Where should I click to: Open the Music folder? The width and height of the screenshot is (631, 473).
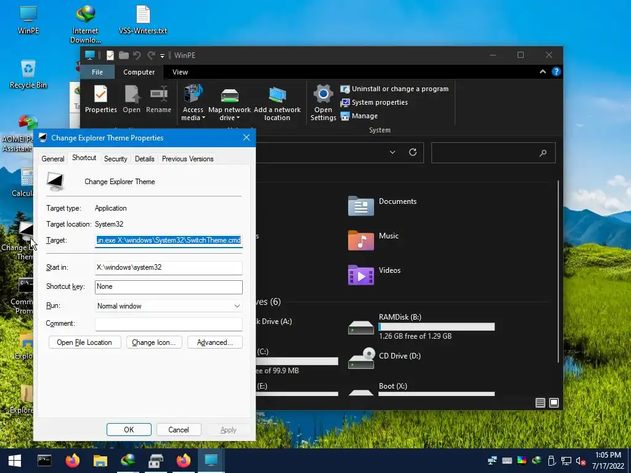coord(373,240)
